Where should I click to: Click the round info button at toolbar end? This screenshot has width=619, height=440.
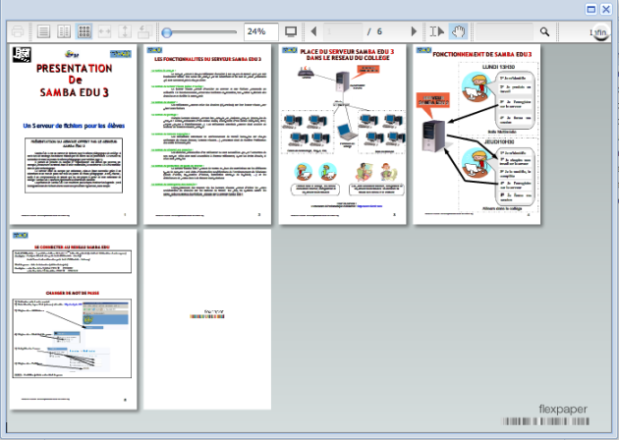tap(599, 32)
